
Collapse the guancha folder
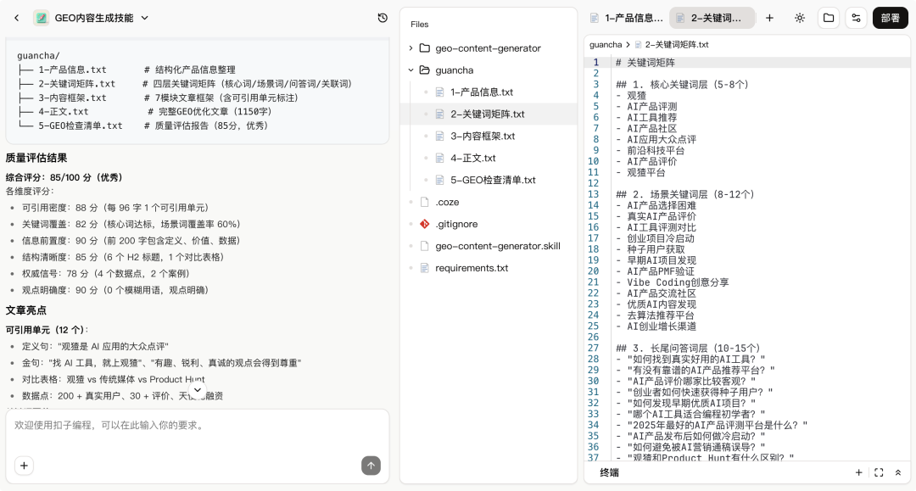[411, 70]
